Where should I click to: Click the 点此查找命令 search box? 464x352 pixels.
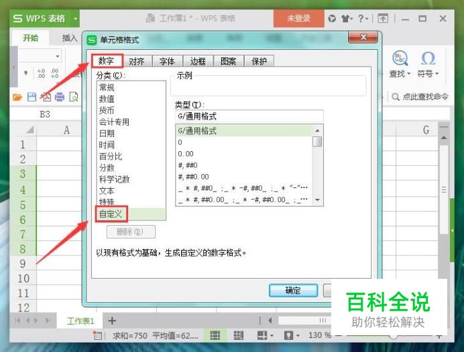point(420,97)
